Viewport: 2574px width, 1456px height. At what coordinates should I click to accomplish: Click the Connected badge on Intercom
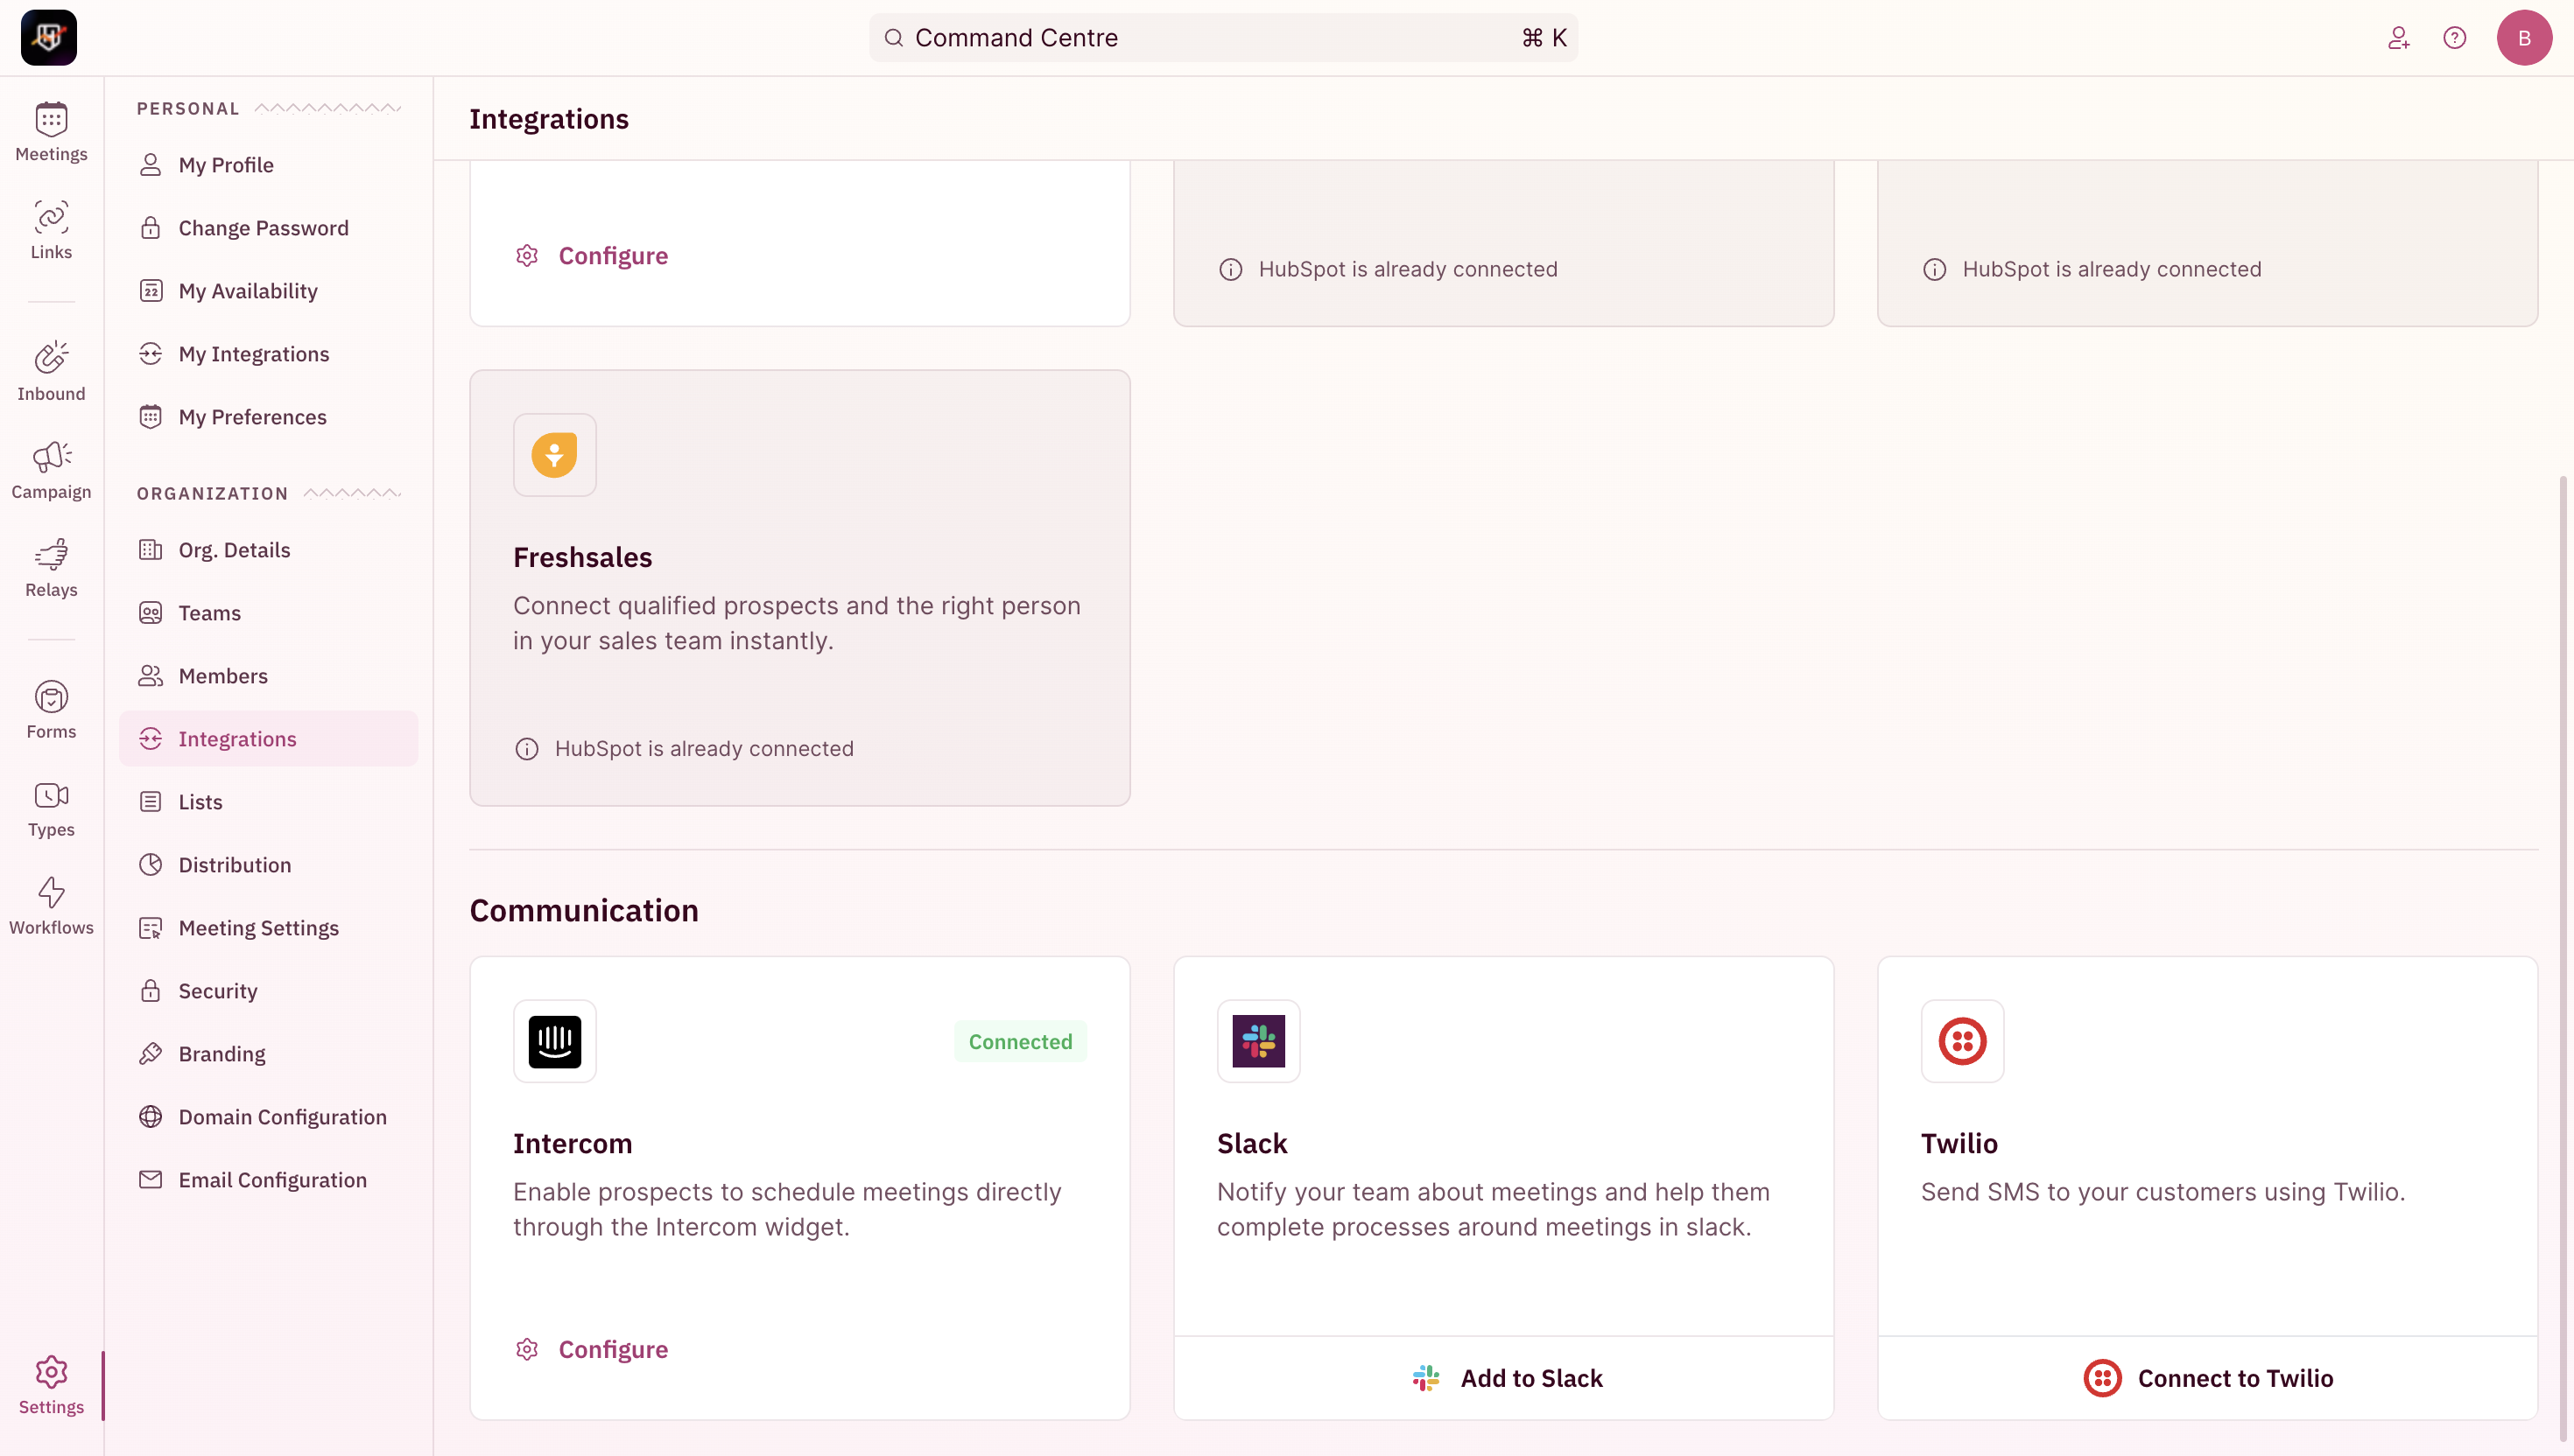click(1019, 1041)
